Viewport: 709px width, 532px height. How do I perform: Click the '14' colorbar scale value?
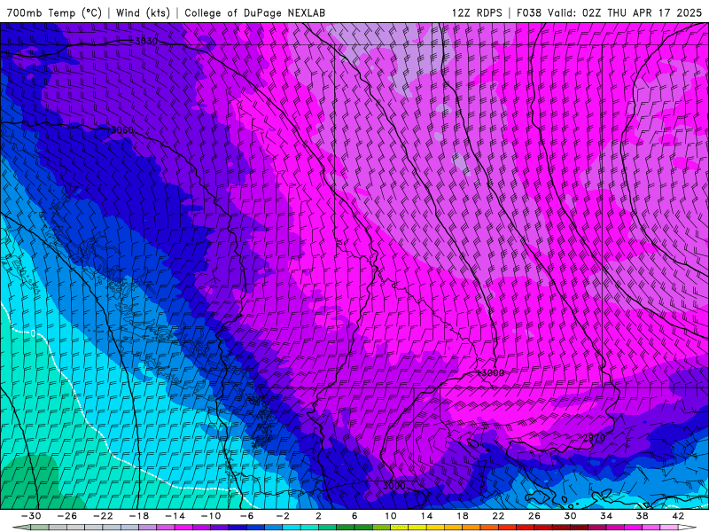point(426,516)
